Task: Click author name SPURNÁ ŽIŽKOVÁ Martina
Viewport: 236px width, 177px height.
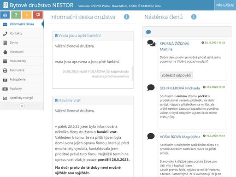Action: point(174,47)
